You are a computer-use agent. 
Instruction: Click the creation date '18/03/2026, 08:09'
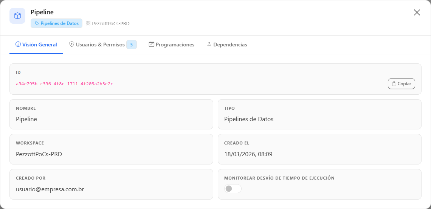[x=248, y=154]
